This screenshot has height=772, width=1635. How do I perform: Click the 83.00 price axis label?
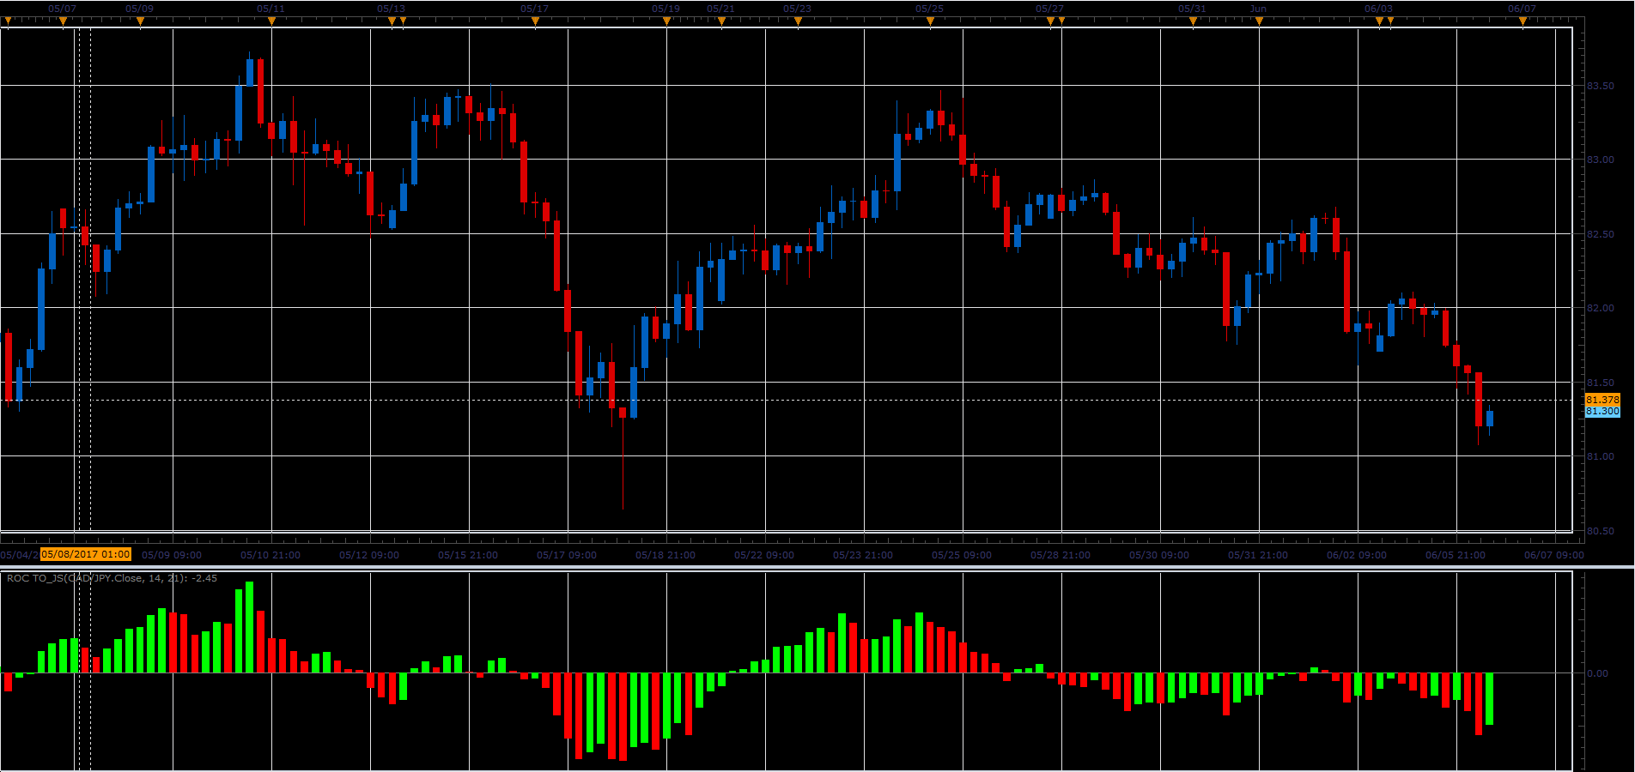click(1600, 160)
